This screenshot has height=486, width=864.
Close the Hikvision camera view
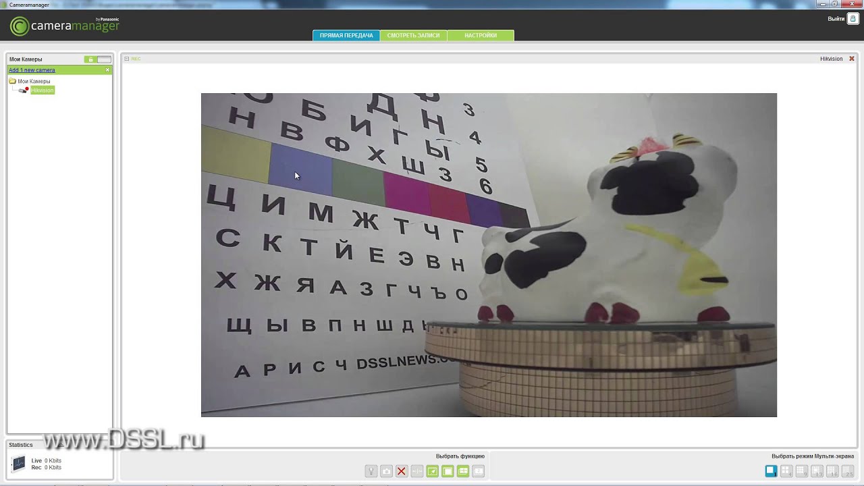(x=852, y=59)
